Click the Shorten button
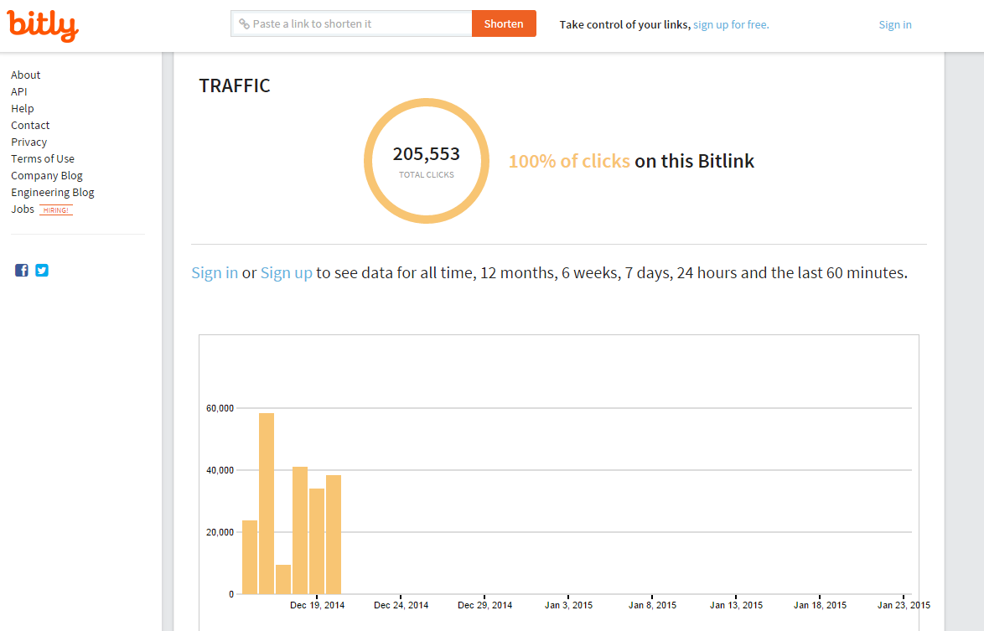This screenshot has height=631, width=984. click(x=504, y=23)
